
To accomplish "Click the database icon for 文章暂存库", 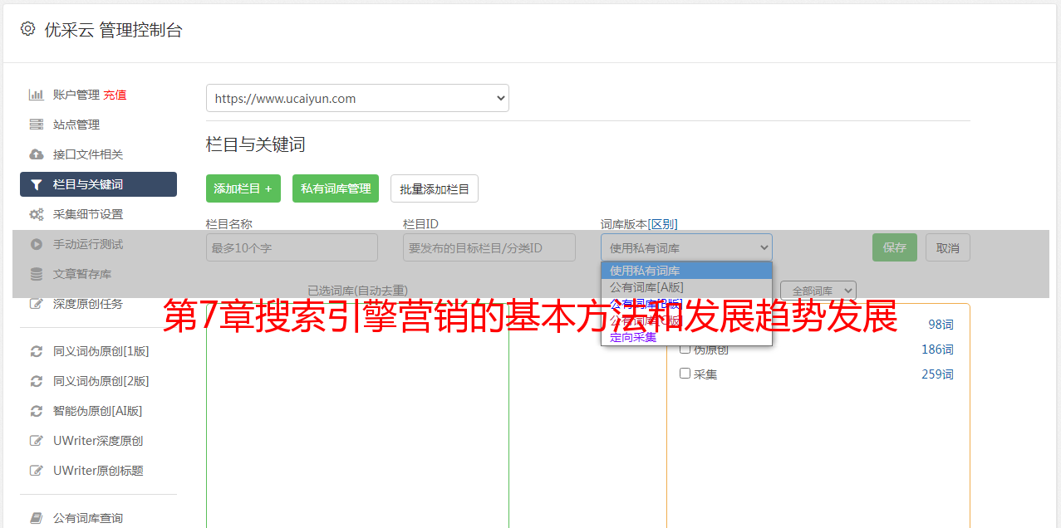I will 36,274.
